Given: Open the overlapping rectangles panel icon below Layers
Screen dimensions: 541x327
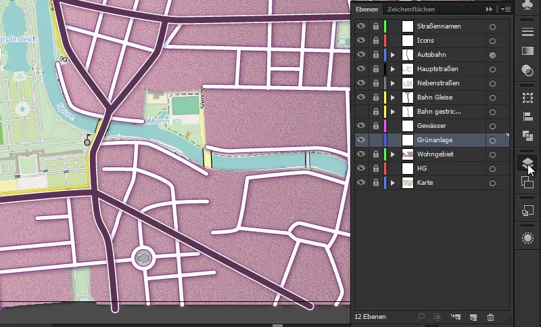Looking at the screenshot, I should point(527,181).
